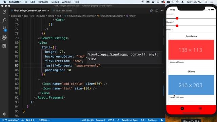The image size is (217, 122).
Task: Open the Simulator app menu
Action: click(15, 2)
